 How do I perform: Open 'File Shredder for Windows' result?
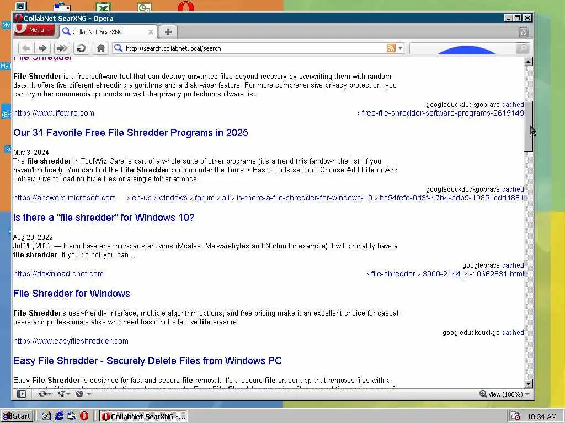pos(72,294)
